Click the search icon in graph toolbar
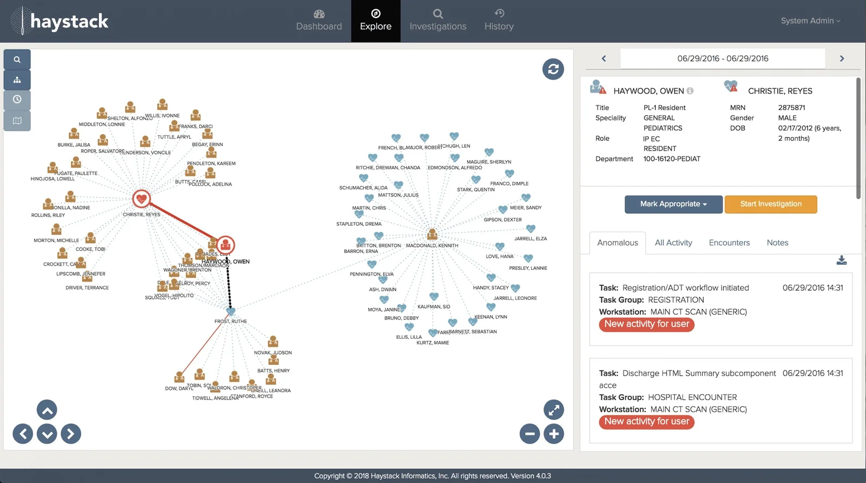Image resolution: width=866 pixels, height=483 pixels. pos(17,60)
